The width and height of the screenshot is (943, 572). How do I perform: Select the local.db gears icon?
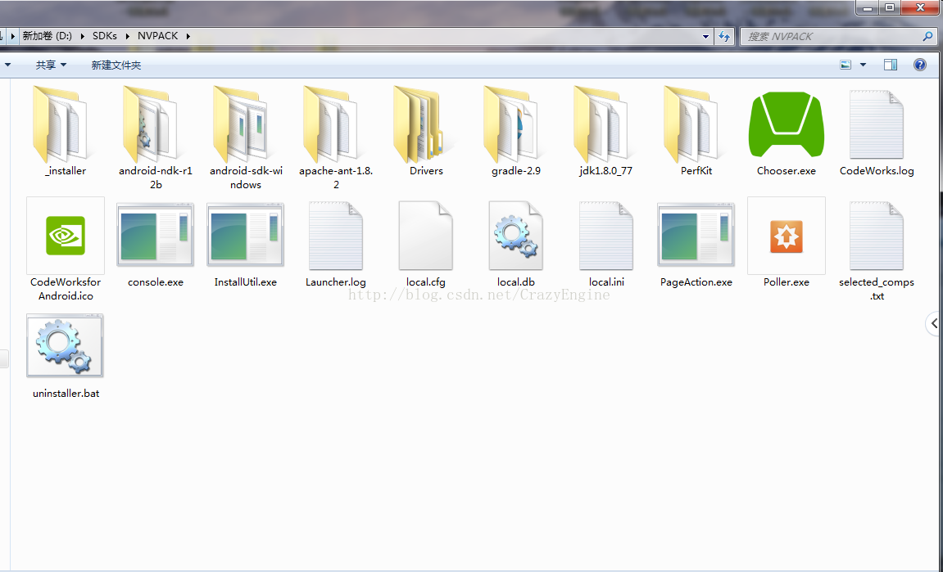point(516,236)
